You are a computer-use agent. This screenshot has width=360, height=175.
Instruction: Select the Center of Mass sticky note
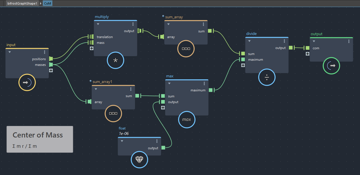pos(40,139)
